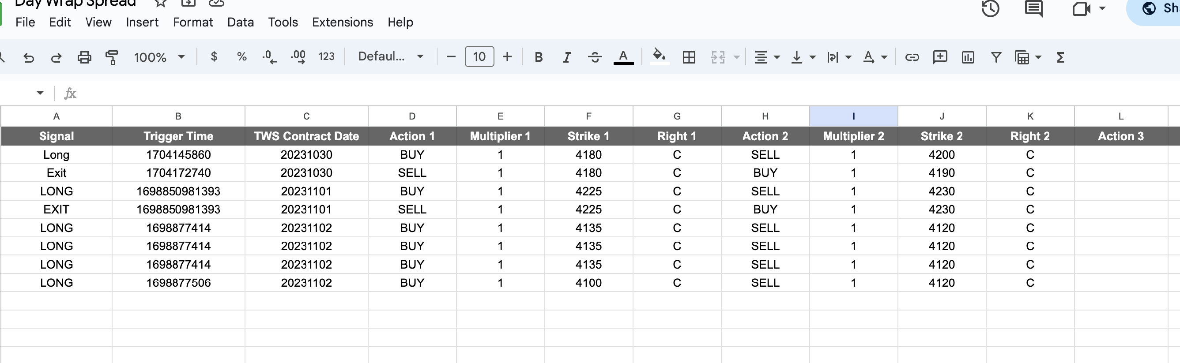Click the merge cells icon
This screenshot has height=363, width=1180.
pyautogui.click(x=718, y=57)
